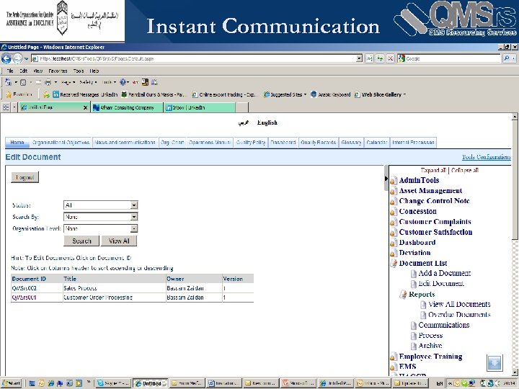The width and height of the screenshot is (519, 389).
Task: Select Archive in the tree
Action: pos(430,346)
